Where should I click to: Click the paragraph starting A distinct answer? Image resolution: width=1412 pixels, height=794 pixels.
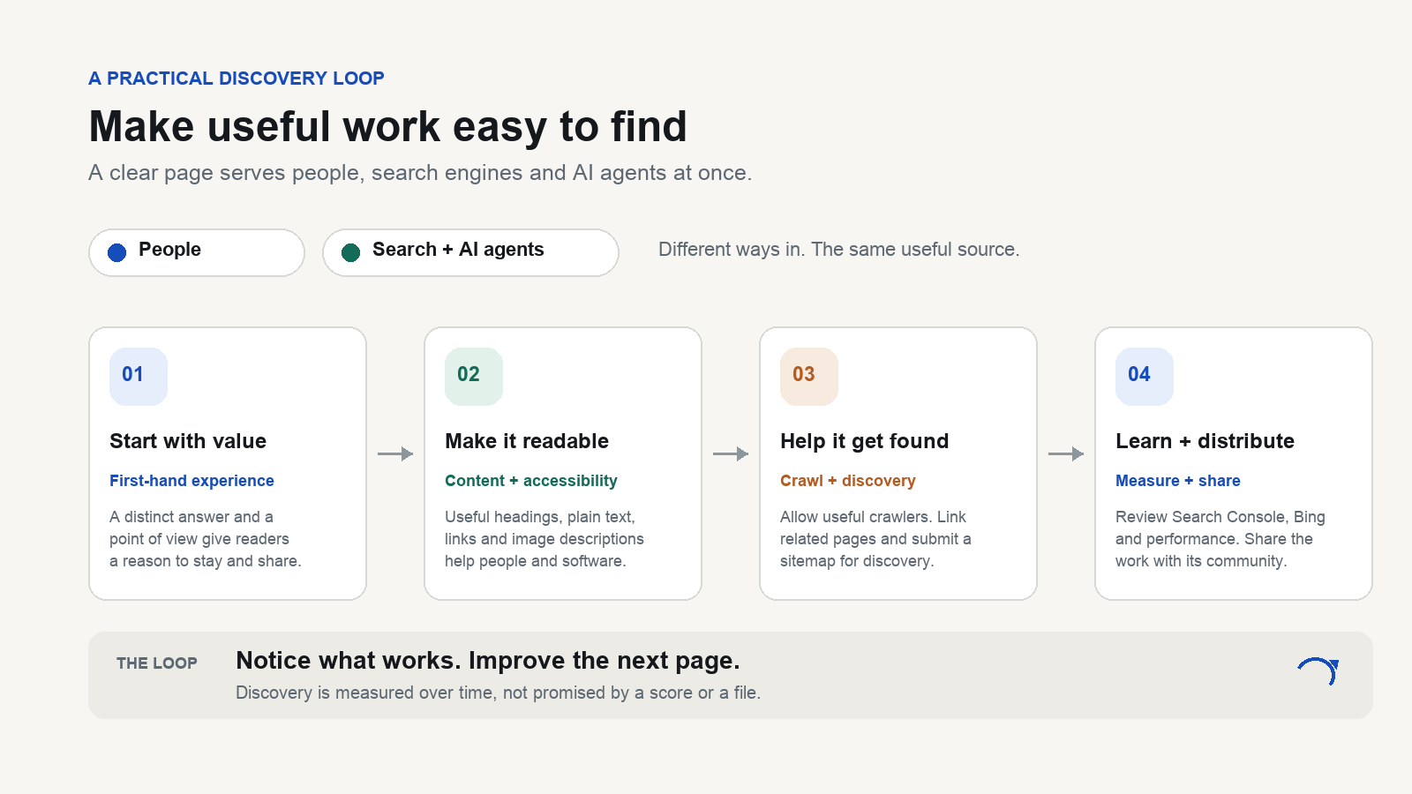(x=206, y=539)
